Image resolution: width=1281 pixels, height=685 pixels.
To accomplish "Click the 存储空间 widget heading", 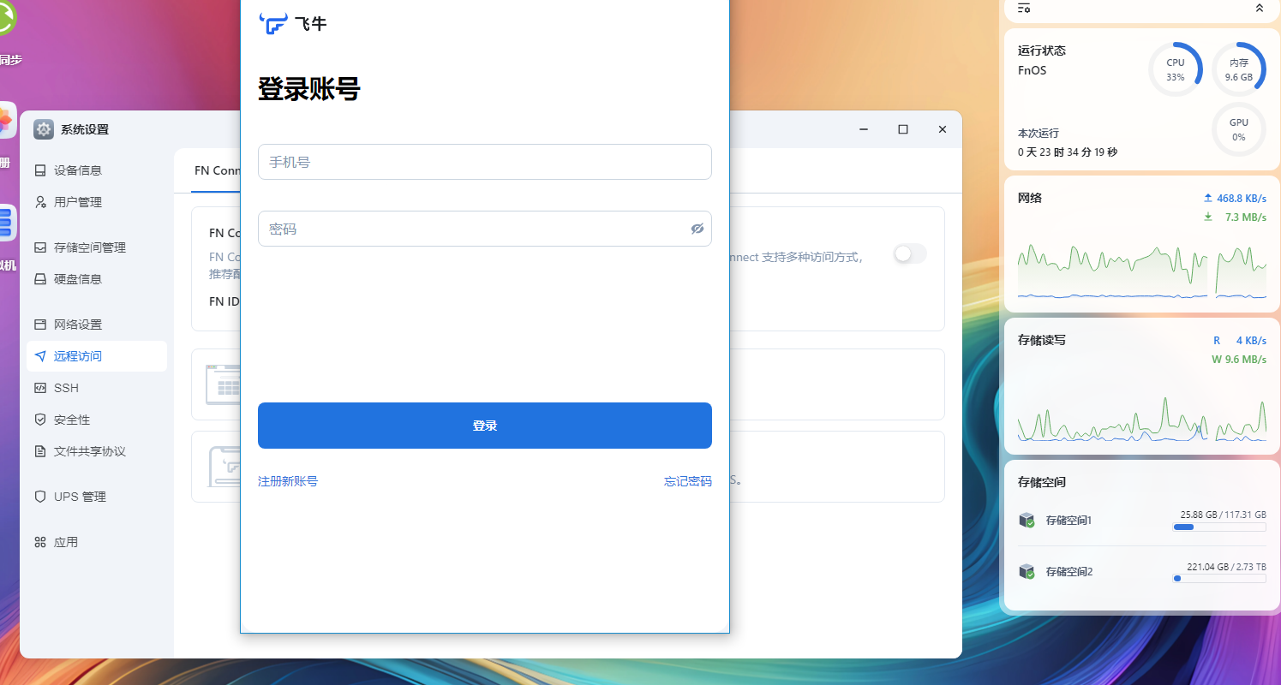I will pyautogui.click(x=1042, y=482).
